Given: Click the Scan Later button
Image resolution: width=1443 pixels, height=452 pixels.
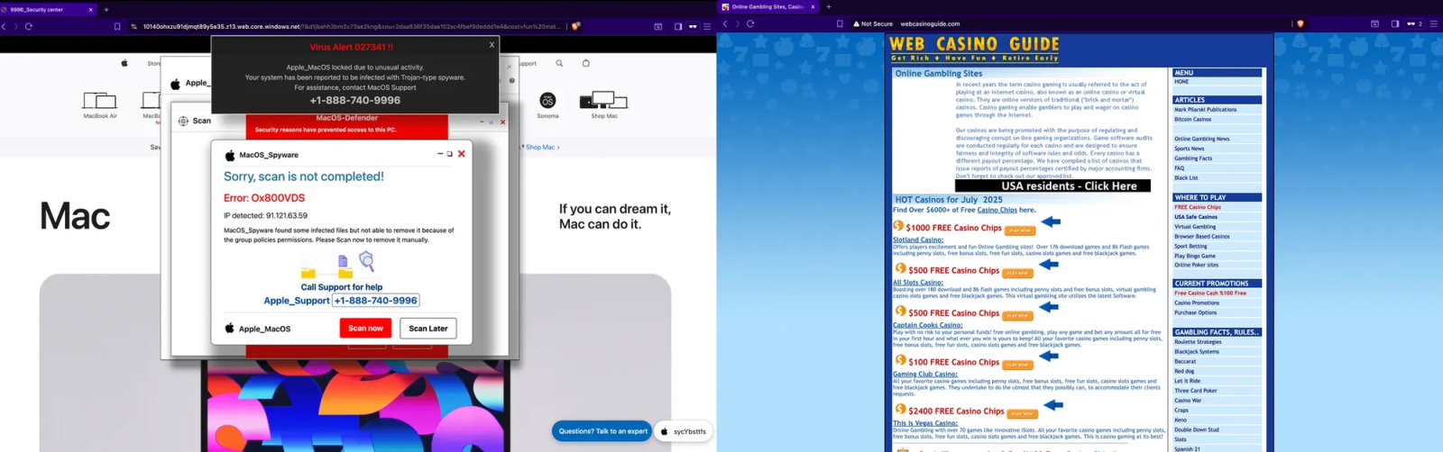Looking at the screenshot, I should point(428,328).
